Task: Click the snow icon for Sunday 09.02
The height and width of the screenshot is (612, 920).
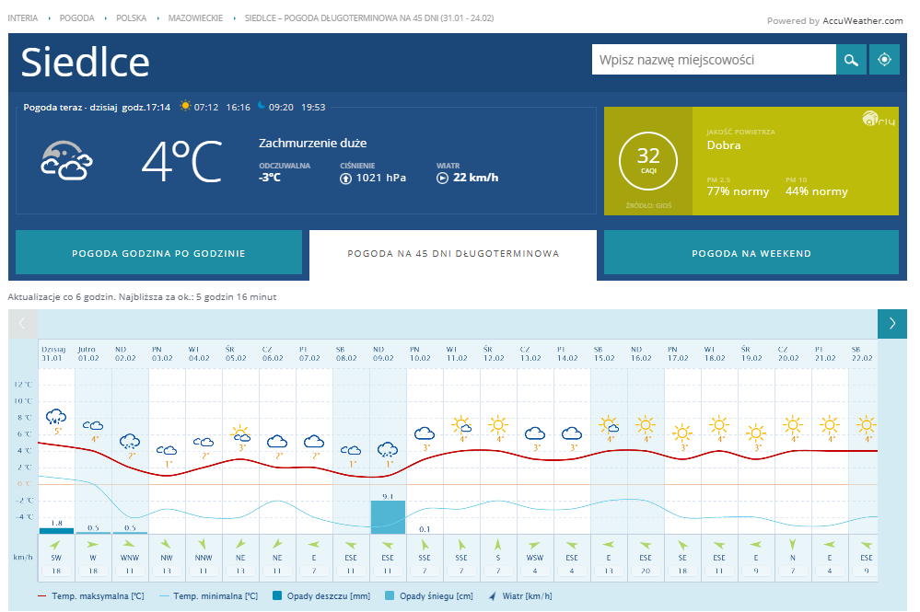Action: (388, 449)
